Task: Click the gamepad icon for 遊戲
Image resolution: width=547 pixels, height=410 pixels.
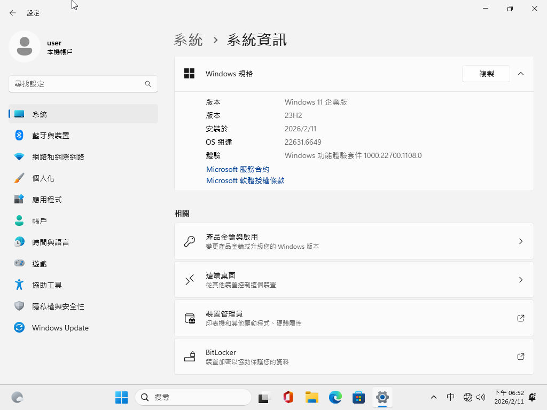Action: pos(19,264)
